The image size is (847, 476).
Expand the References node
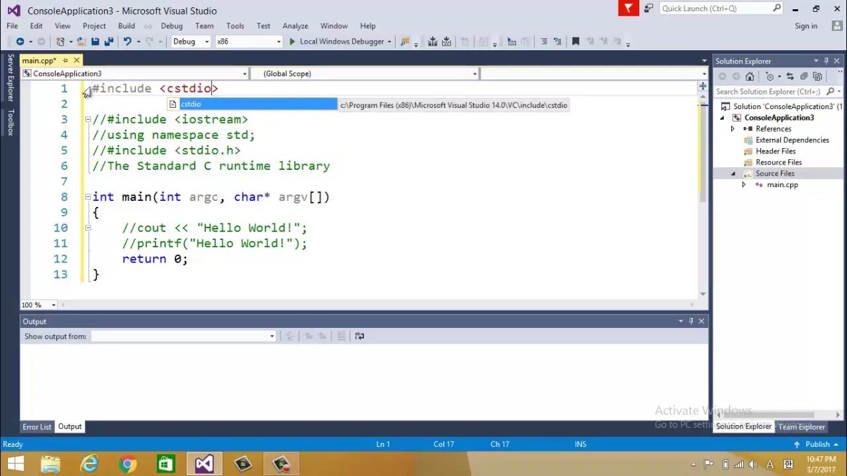pos(733,129)
